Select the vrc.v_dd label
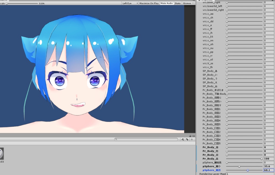 pos(208,21)
